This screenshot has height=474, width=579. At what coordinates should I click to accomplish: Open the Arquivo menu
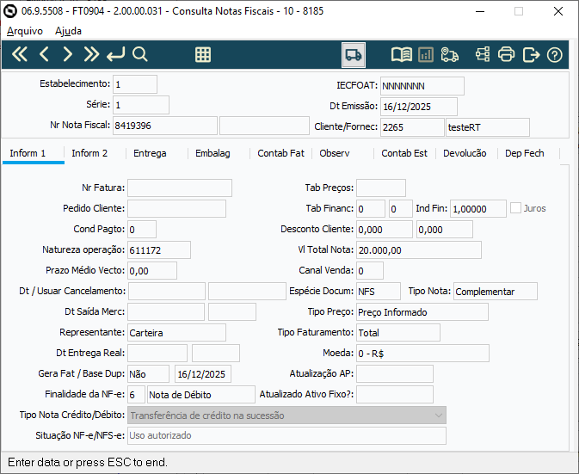25,31
